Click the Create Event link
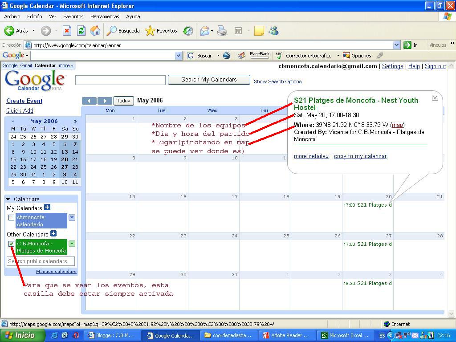Image resolution: width=456 pixels, height=342 pixels. 24,101
